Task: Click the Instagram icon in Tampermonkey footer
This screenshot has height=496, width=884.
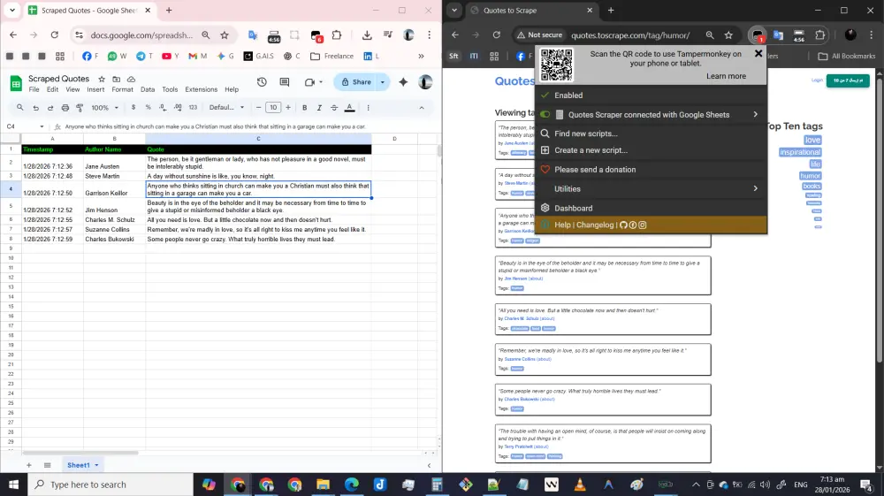Action: (643, 225)
